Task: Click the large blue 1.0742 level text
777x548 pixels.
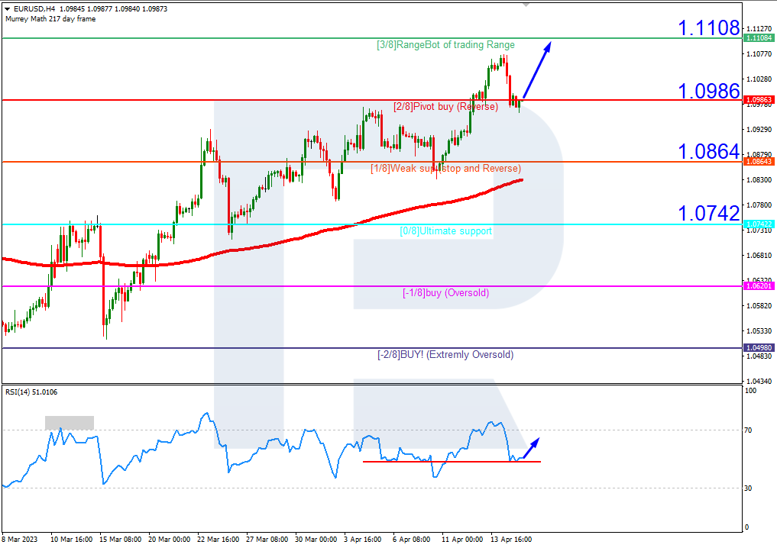Action: [709, 213]
